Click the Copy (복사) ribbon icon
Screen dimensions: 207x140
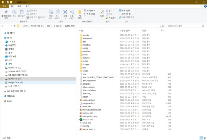tap(14, 12)
